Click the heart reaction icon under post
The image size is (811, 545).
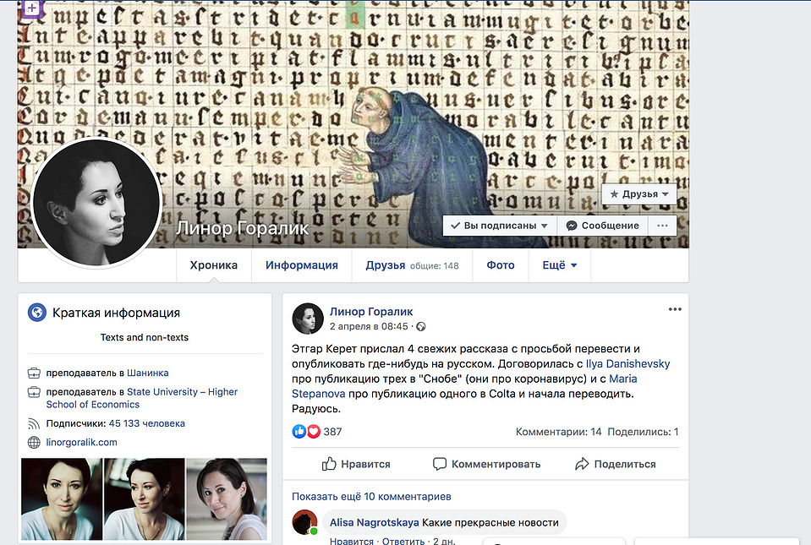pyautogui.click(x=313, y=431)
